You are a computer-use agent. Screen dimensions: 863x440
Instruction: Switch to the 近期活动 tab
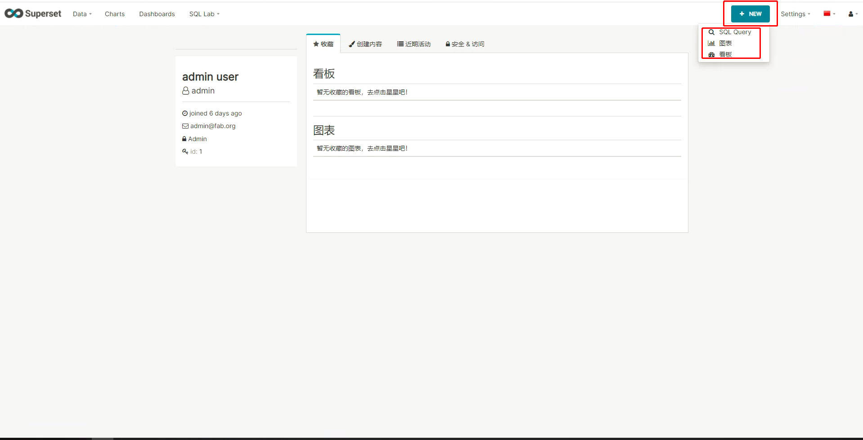pos(414,44)
